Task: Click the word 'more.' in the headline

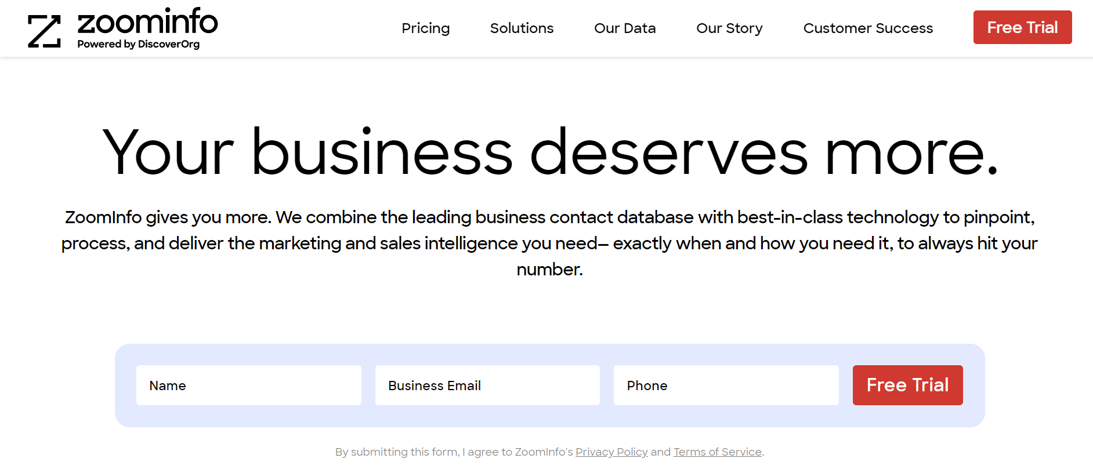Action: coord(911,153)
